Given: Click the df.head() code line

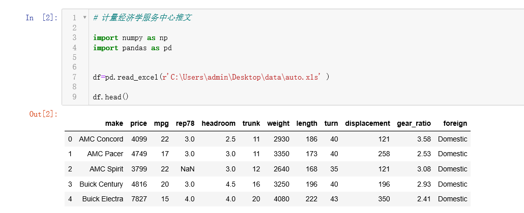Looking at the screenshot, I should click(x=110, y=97).
